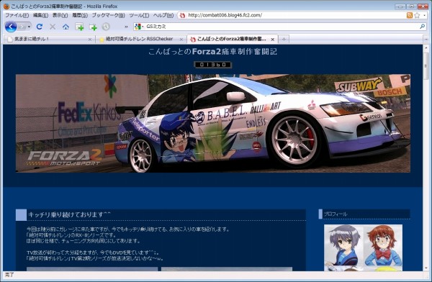
Task: Open the ブックマーク(B) menu
Action: (108, 15)
